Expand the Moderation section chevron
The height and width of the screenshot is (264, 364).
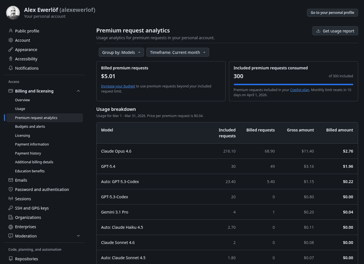[x=78, y=236]
